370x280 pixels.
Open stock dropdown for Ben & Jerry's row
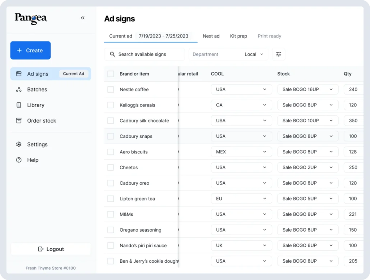308,261
